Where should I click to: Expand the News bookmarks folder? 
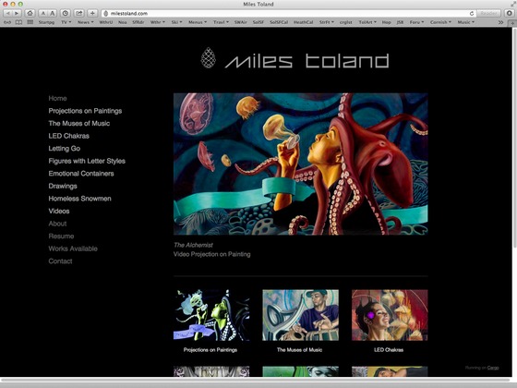[85, 22]
